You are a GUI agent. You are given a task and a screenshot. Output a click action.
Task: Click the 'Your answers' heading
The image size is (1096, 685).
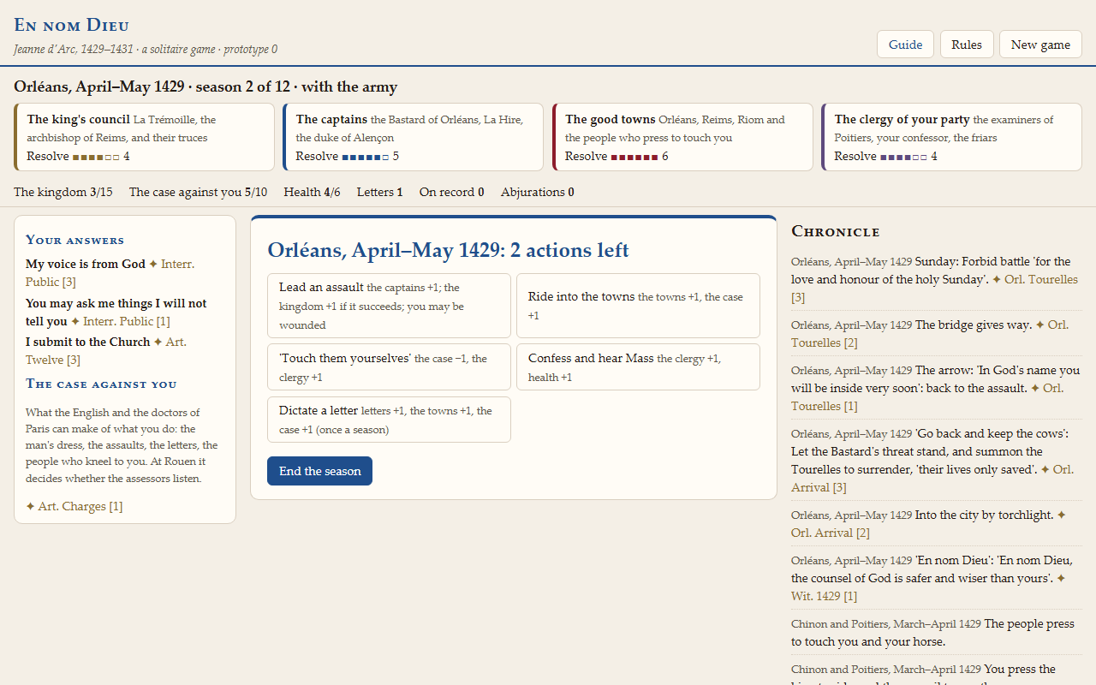pyautogui.click(x=74, y=240)
